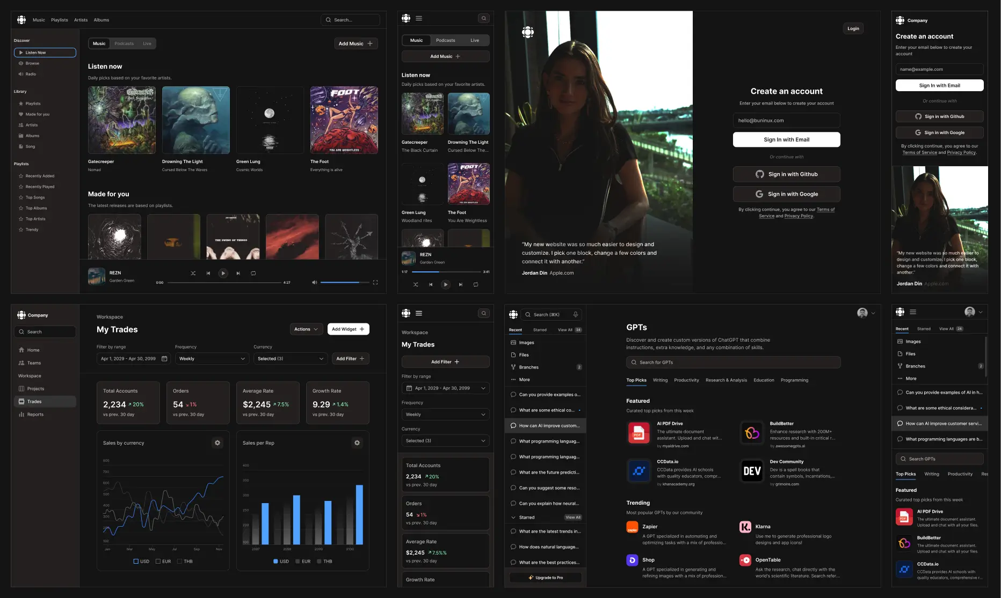
Task: Toggle EUR checkbox under Sales by currency
Action: click(x=158, y=562)
